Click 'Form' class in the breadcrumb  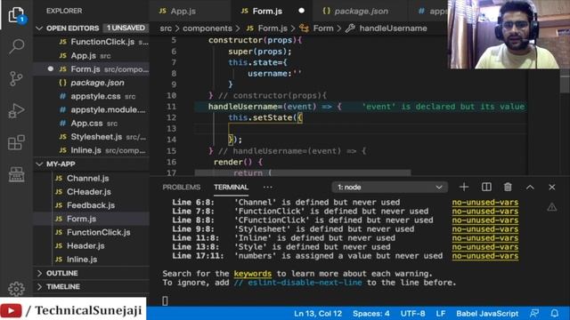coord(316,28)
